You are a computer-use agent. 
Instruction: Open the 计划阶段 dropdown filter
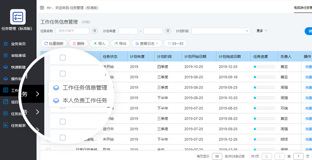221,31
